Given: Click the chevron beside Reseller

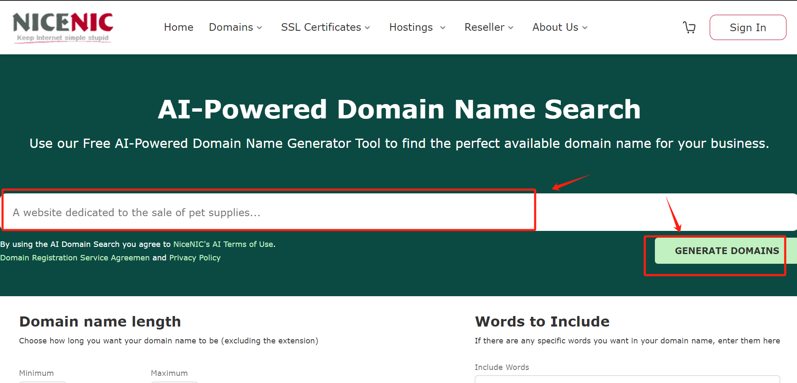Looking at the screenshot, I should (x=511, y=28).
